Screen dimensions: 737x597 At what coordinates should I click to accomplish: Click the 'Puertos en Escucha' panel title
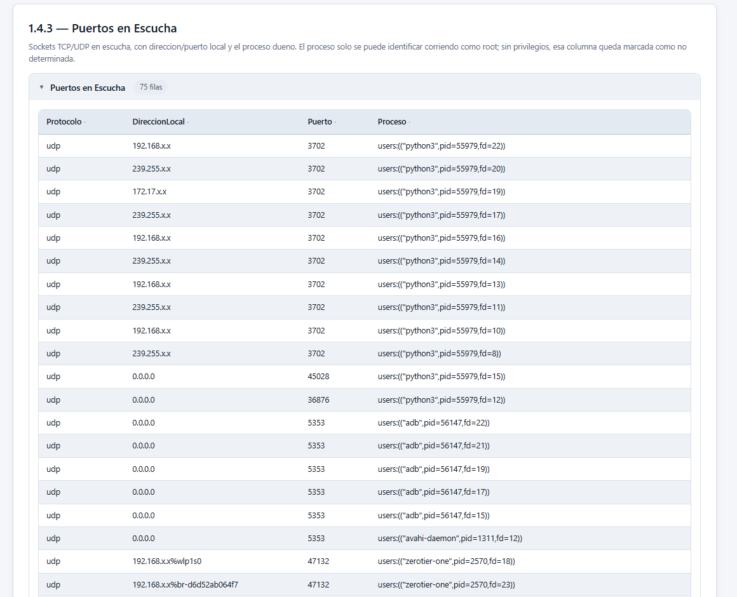click(x=88, y=88)
